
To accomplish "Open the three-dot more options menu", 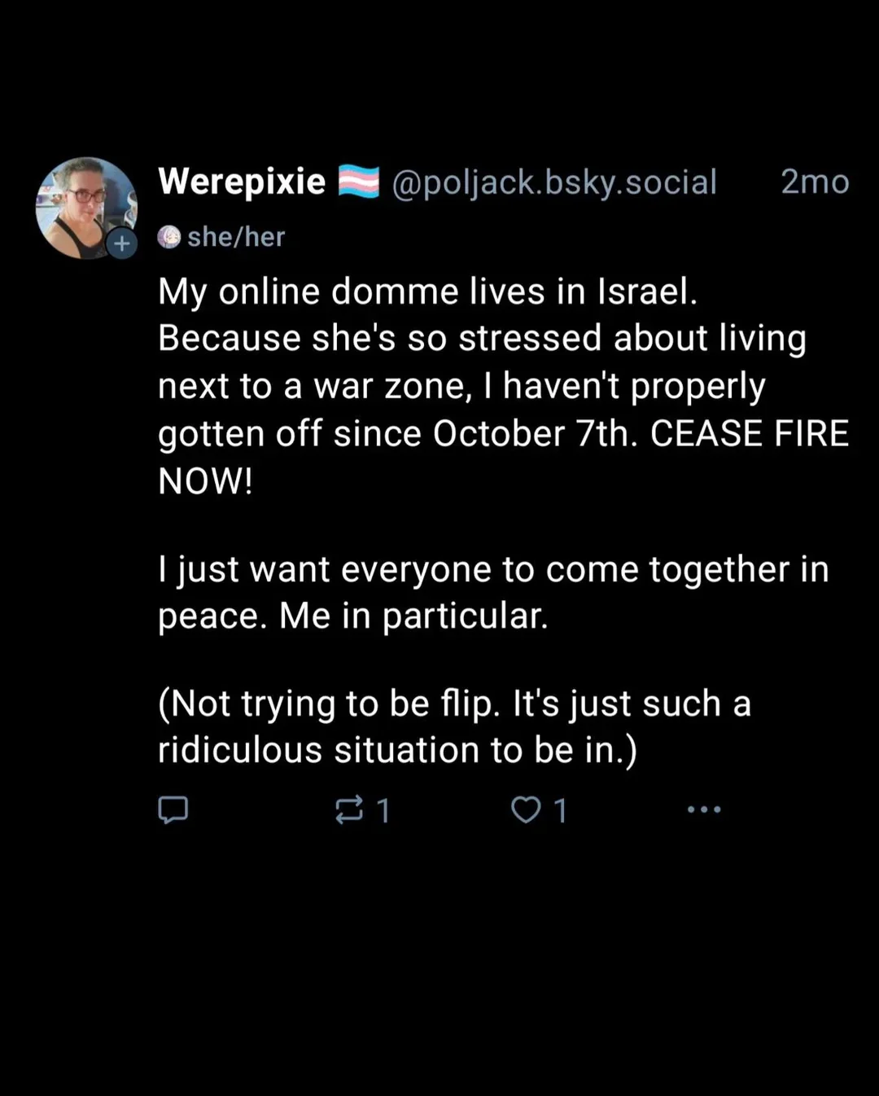I will (704, 809).
